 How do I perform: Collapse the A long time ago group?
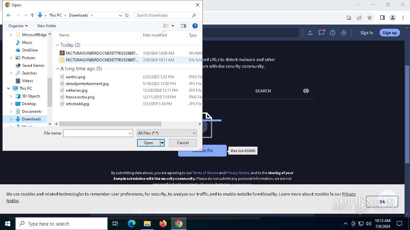click(x=57, y=69)
